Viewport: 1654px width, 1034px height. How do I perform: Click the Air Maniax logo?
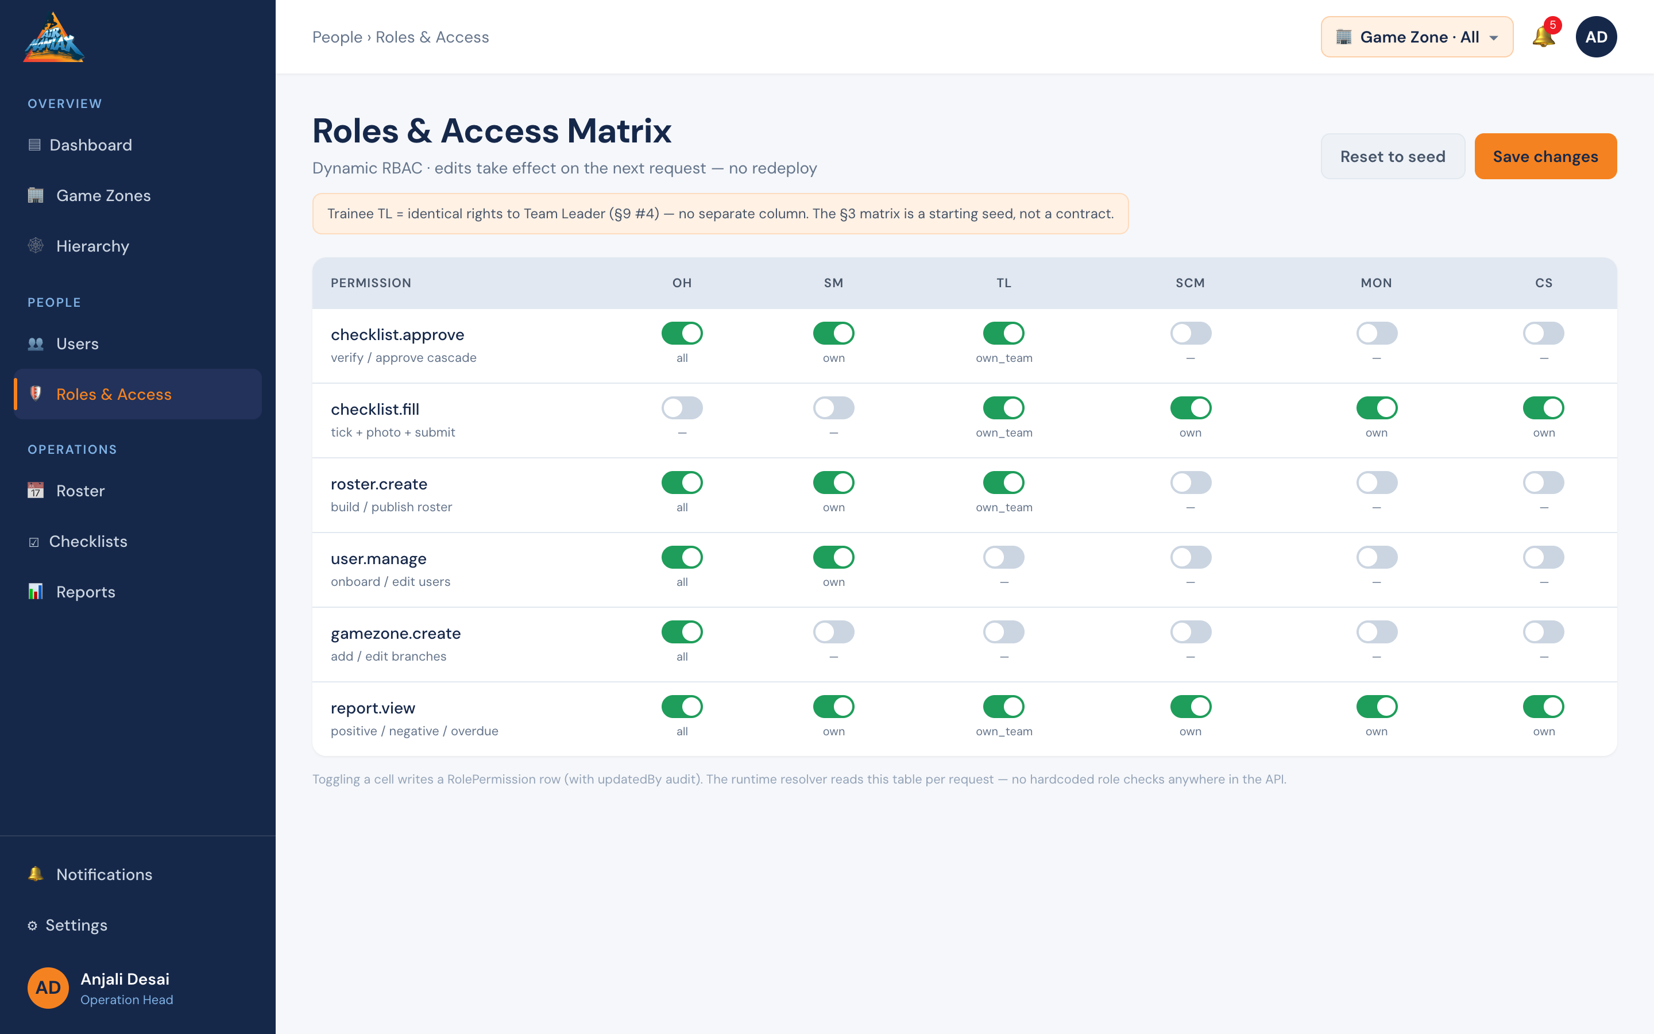[53, 37]
